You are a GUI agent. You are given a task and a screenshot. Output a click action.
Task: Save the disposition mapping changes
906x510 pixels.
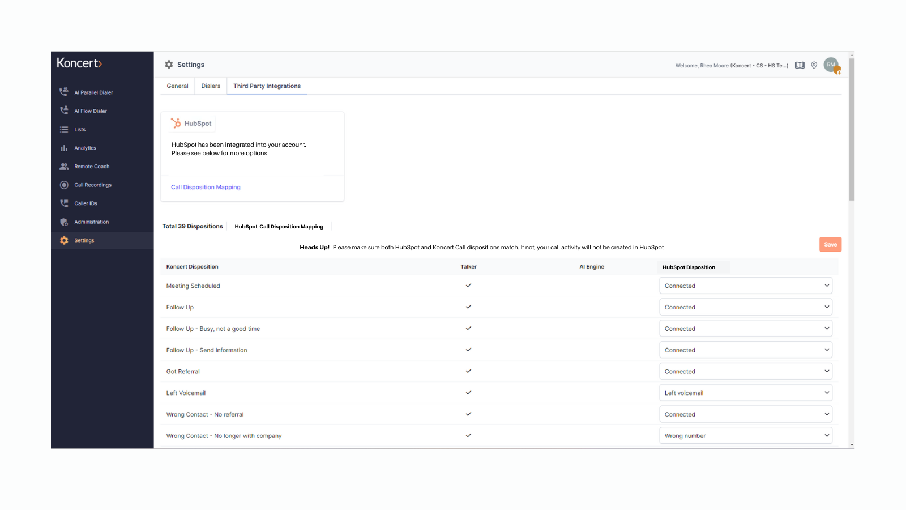click(x=830, y=244)
